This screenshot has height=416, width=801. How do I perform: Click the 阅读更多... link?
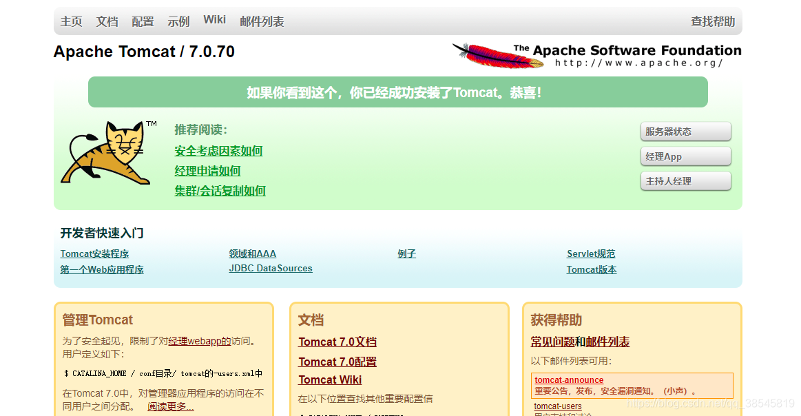click(x=171, y=406)
